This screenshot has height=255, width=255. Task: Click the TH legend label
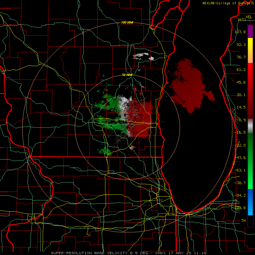click(243, 221)
